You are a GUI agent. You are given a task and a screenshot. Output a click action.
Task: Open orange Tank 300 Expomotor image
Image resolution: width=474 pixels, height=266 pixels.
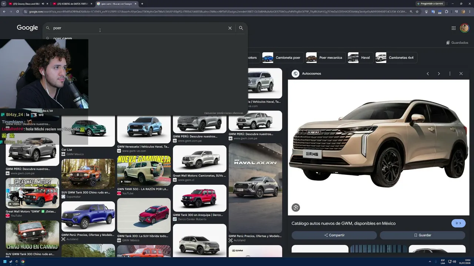[x=88, y=174]
